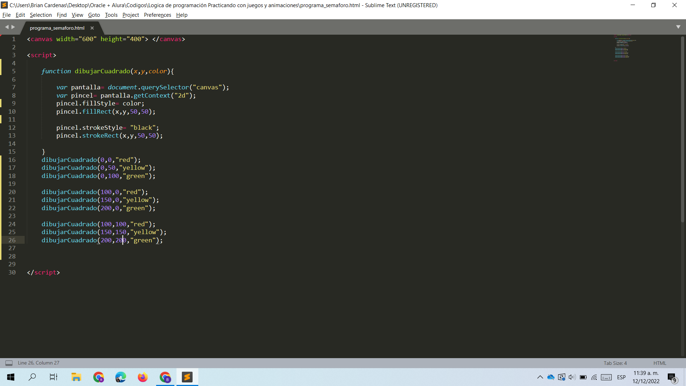Minimize the Sublime Text window

coord(632,5)
